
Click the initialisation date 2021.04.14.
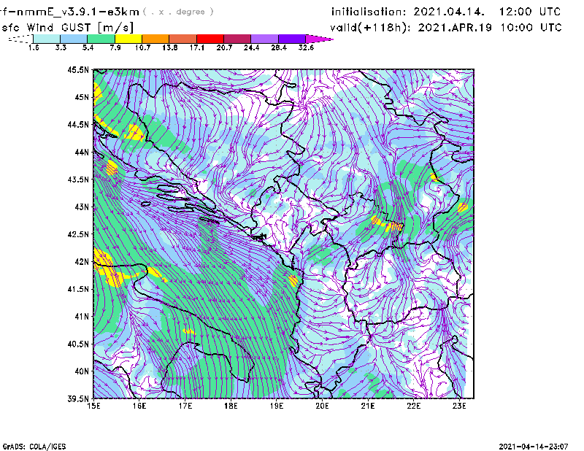(x=449, y=12)
